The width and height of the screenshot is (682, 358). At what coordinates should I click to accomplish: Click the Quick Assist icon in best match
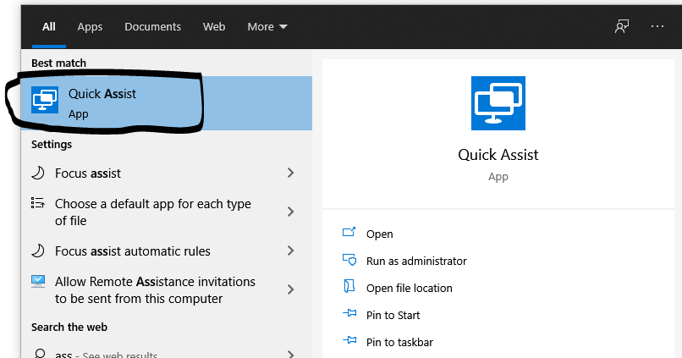(45, 100)
